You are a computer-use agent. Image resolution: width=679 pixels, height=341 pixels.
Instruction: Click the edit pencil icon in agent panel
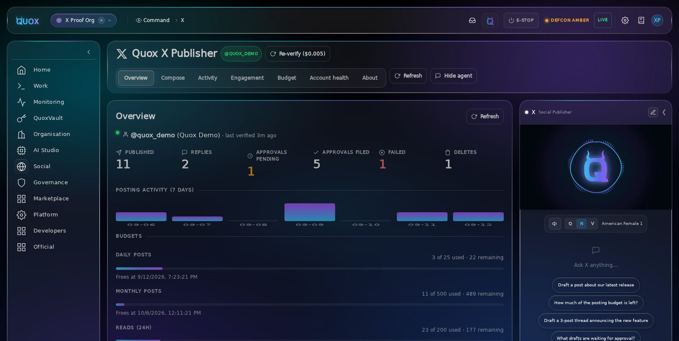(653, 112)
